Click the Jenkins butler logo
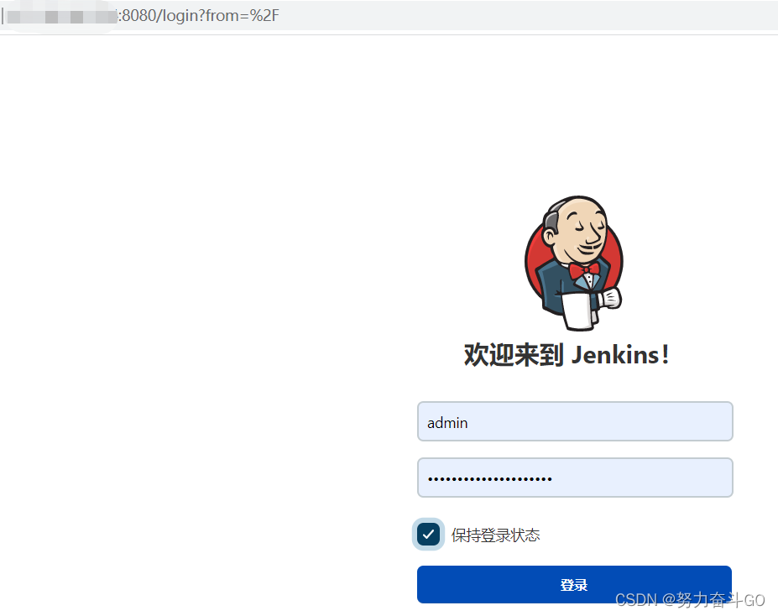Screen dimensions: 778x616 click(573, 263)
